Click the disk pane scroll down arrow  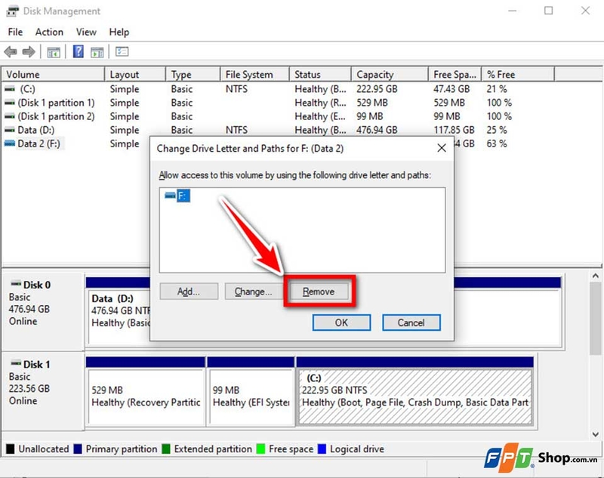596,434
